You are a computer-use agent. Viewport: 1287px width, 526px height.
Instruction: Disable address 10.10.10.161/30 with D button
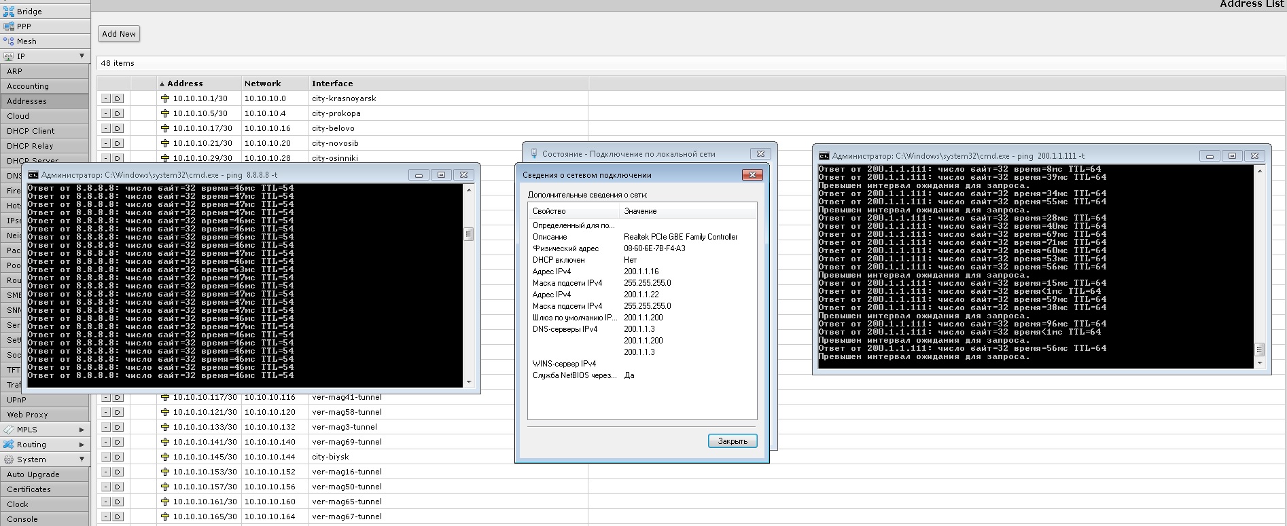click(x=118, y=502)
